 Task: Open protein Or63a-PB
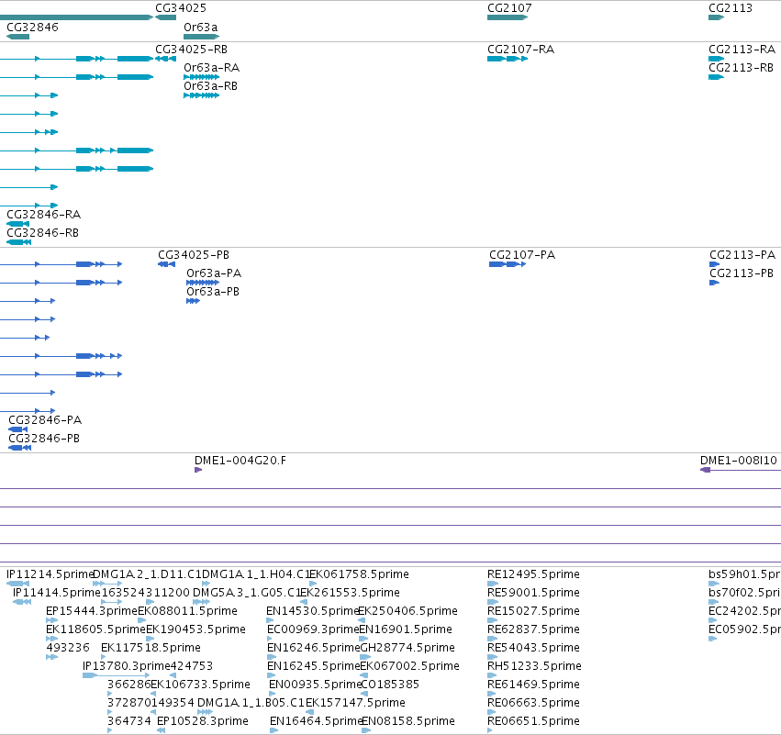213,292
